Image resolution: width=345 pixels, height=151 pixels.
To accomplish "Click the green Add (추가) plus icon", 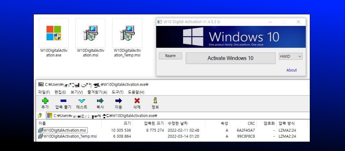I will (45, 101).
